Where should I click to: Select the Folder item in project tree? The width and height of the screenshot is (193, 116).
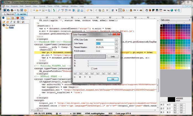click(11, 28)
